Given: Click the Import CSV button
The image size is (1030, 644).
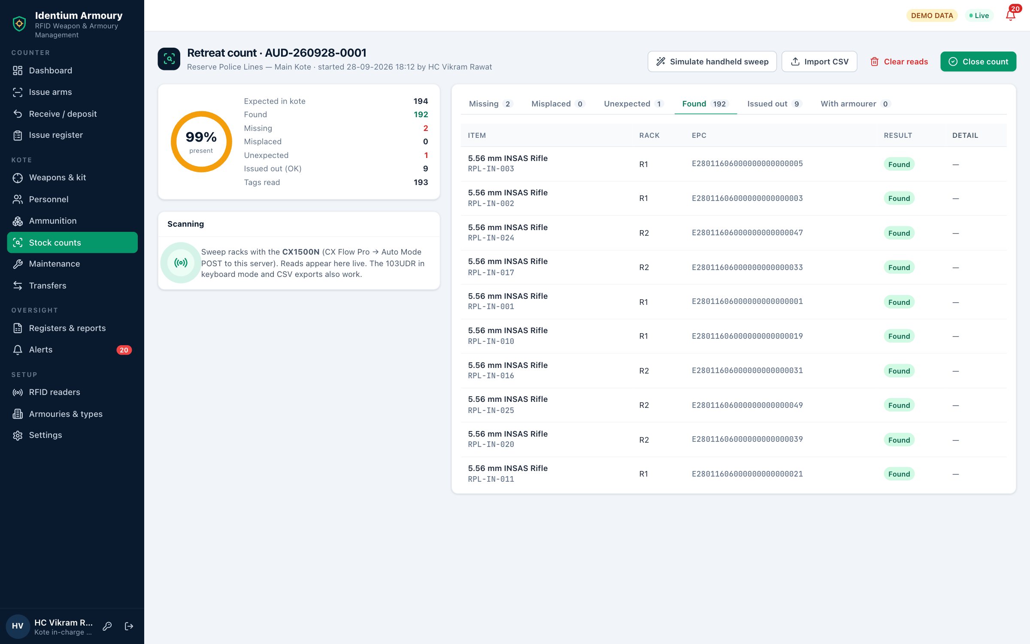Looking at the screenshot, I should click(x=819, y=61).
